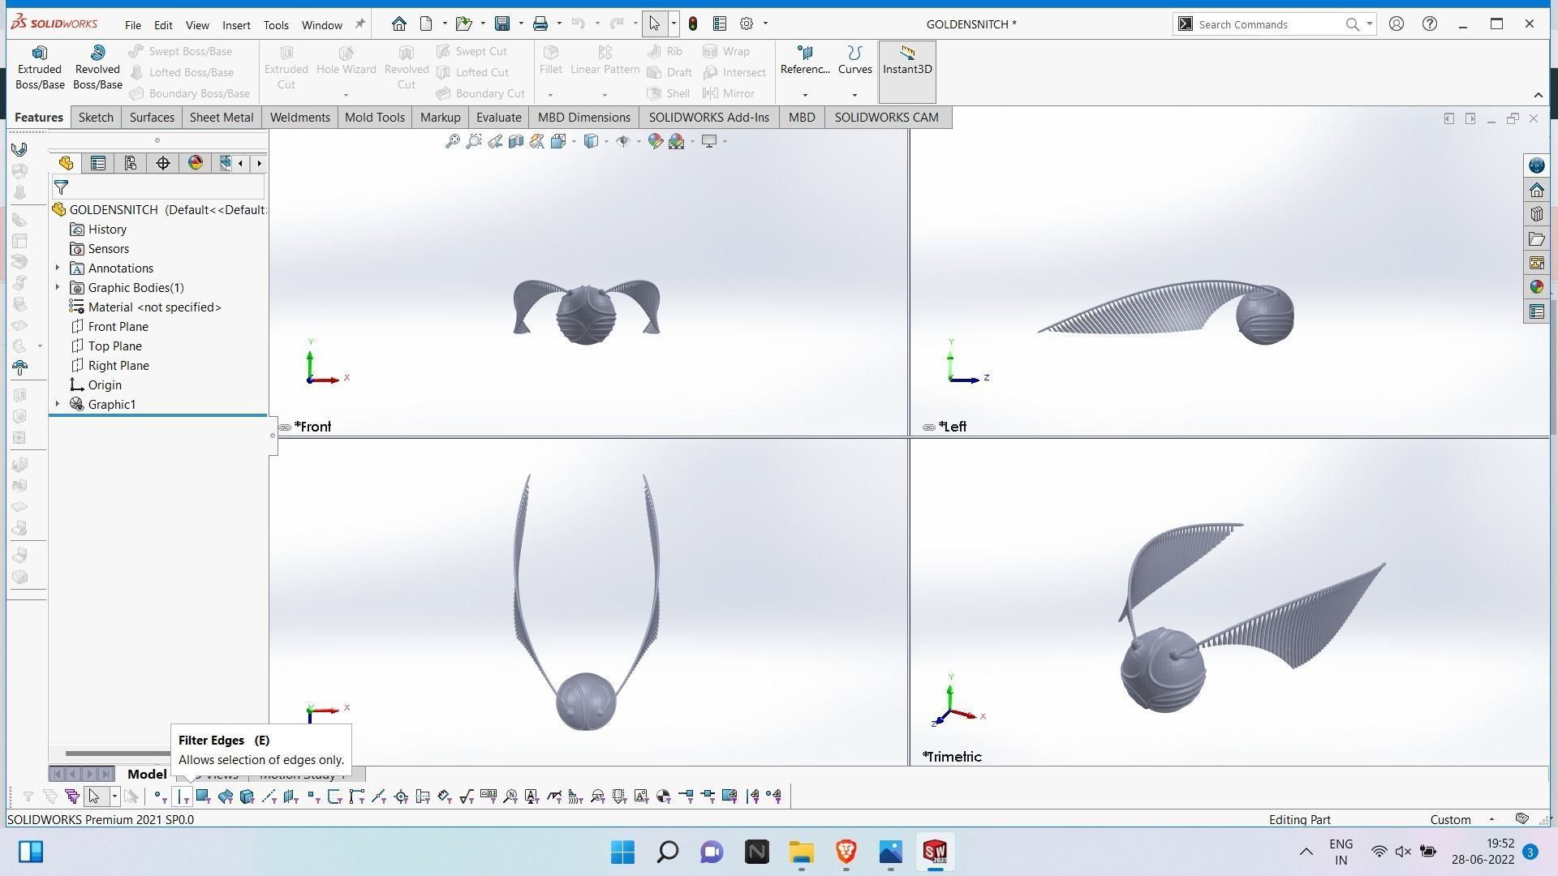
Task: Click the Help question mark icon
Action: (1430, 24)
